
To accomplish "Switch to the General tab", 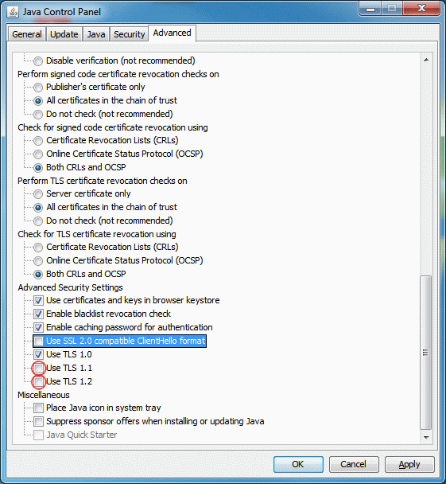I will tap(27, 34).
